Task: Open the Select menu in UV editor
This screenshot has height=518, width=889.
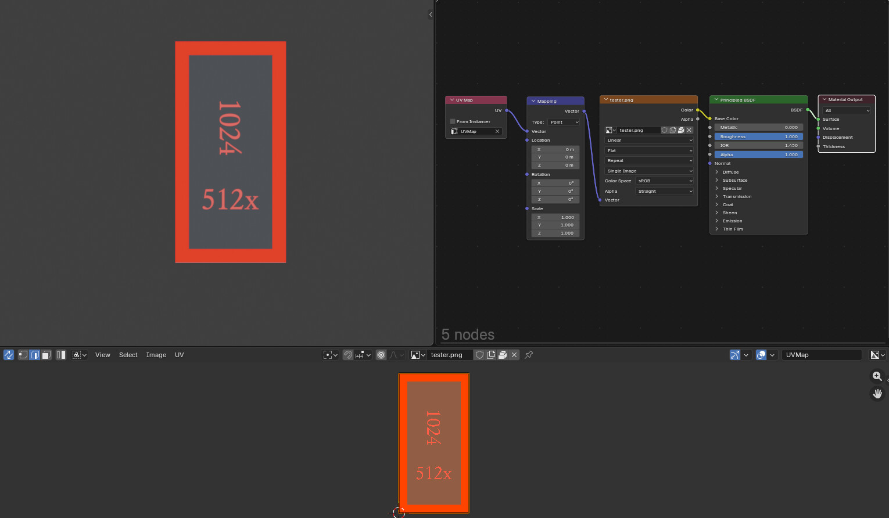Action: 128,355
